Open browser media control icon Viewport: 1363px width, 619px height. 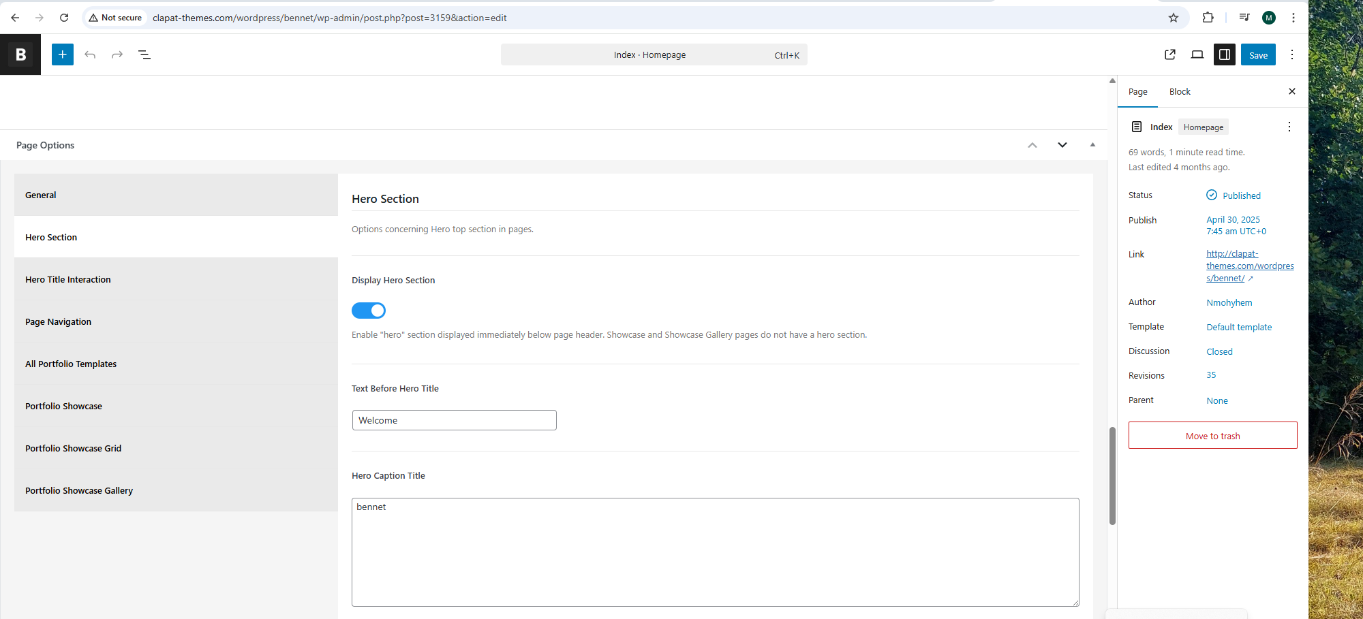click(x=1244, y=18)
